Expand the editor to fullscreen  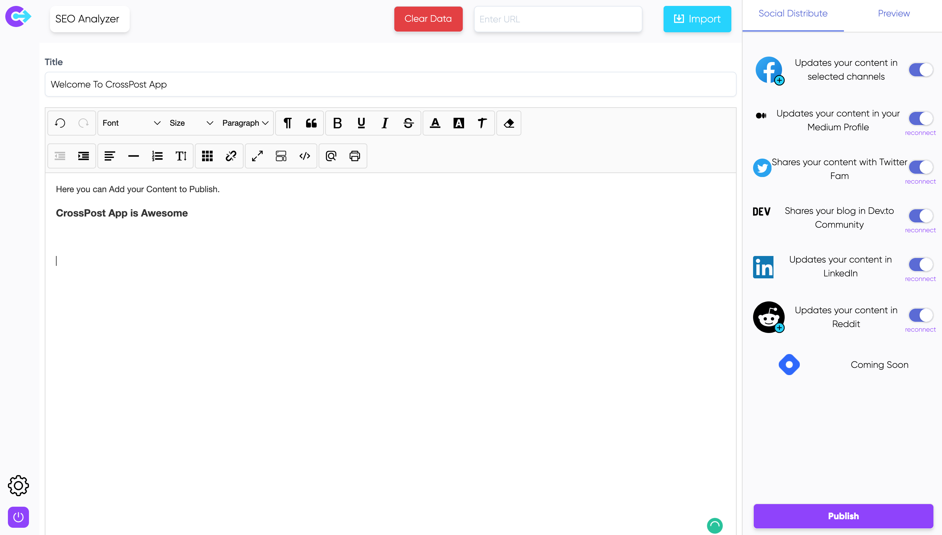pyautogui.click(x=257, y=156)
